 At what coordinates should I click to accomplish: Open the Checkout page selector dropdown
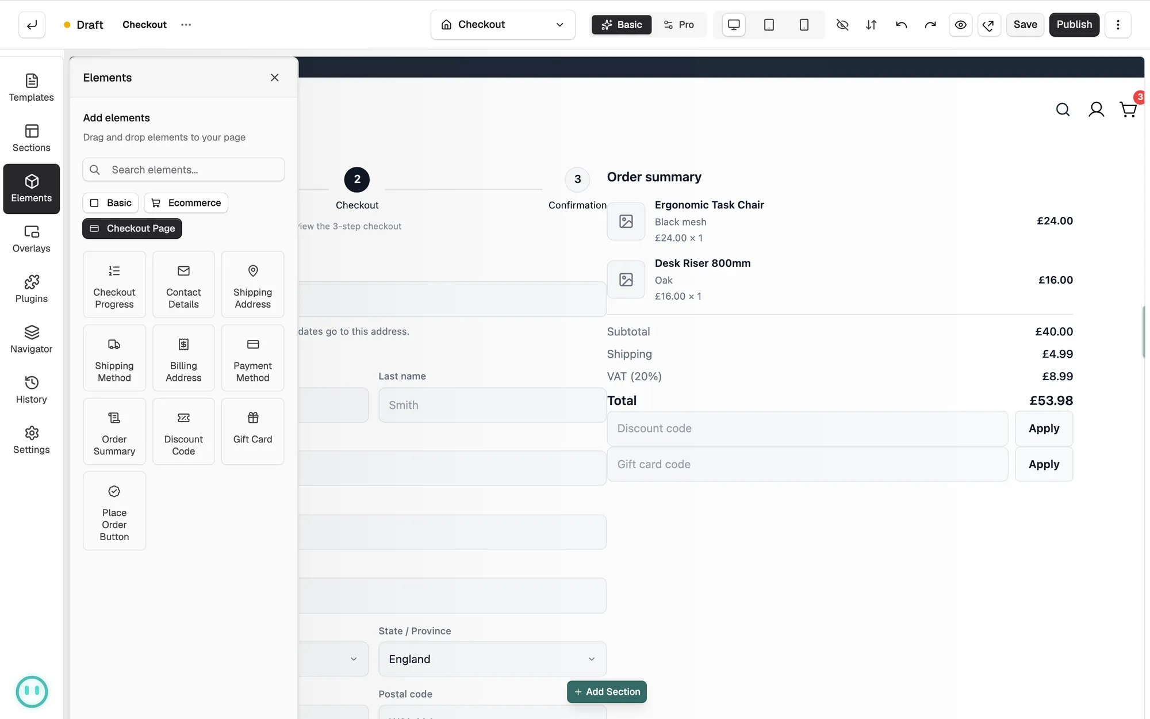coord(503,25)
